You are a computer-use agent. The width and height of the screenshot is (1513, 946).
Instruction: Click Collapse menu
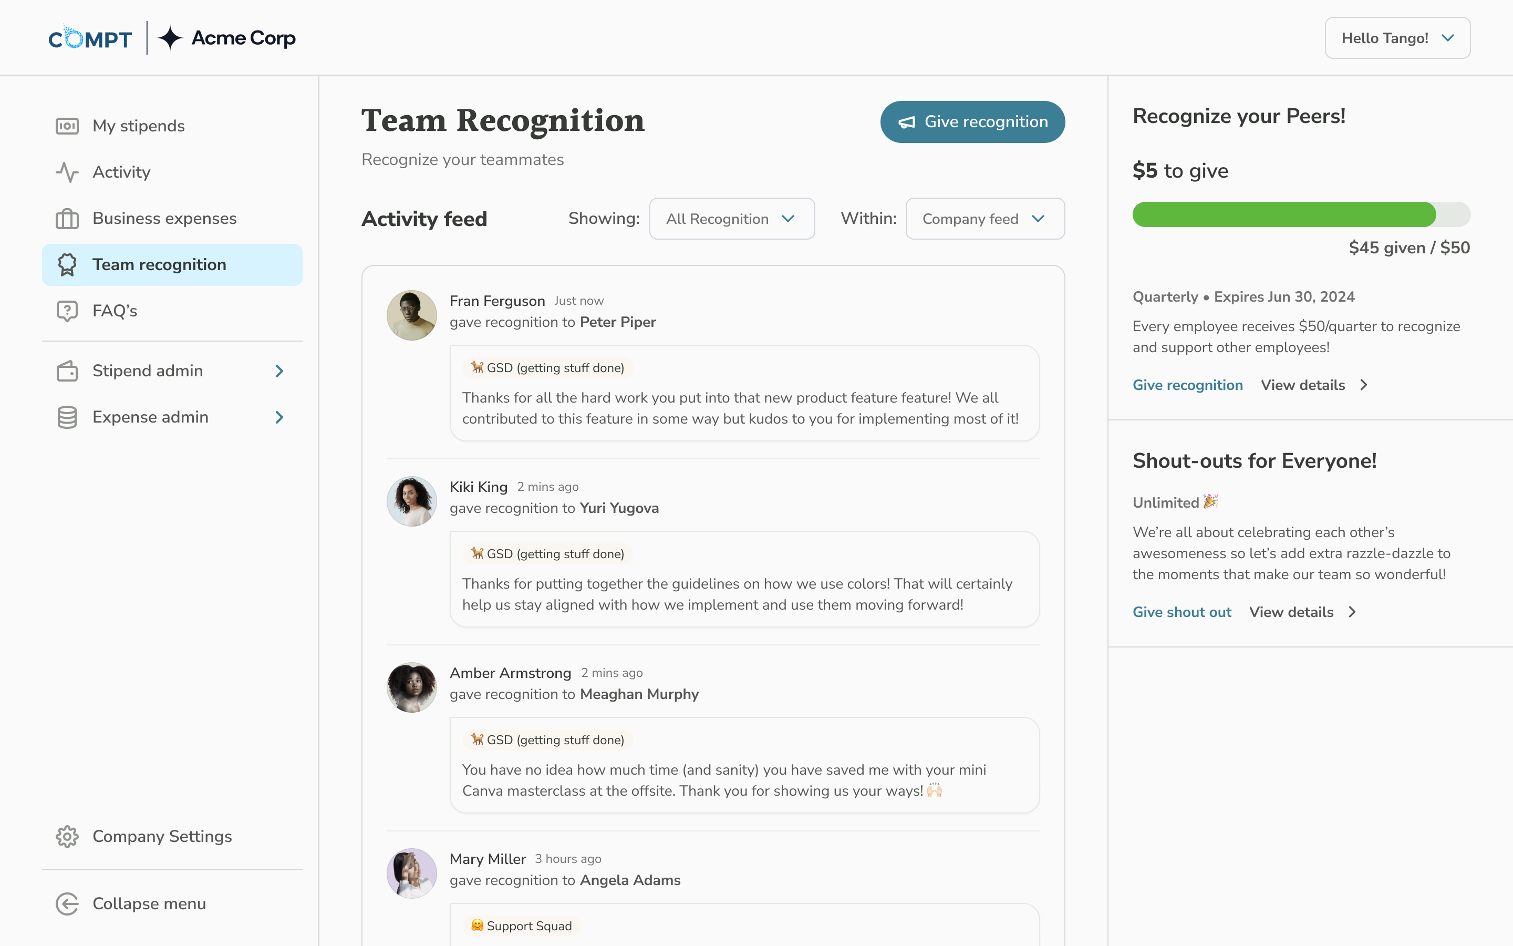point(172,904)
